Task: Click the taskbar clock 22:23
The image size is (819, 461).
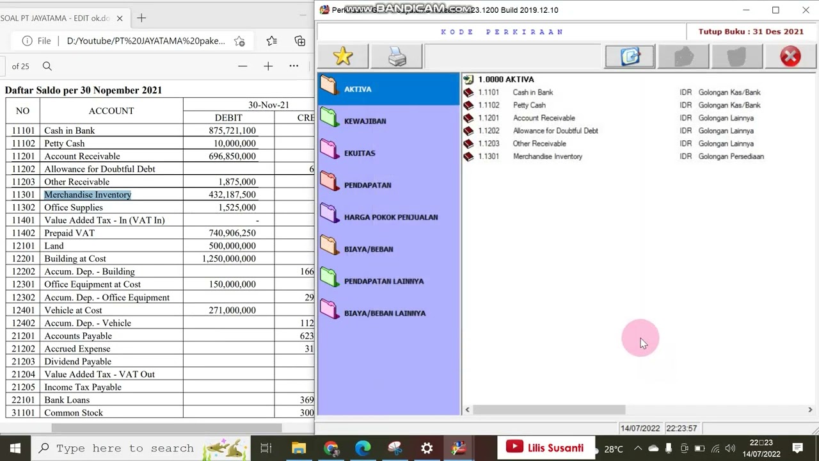Action: [761, 448]
